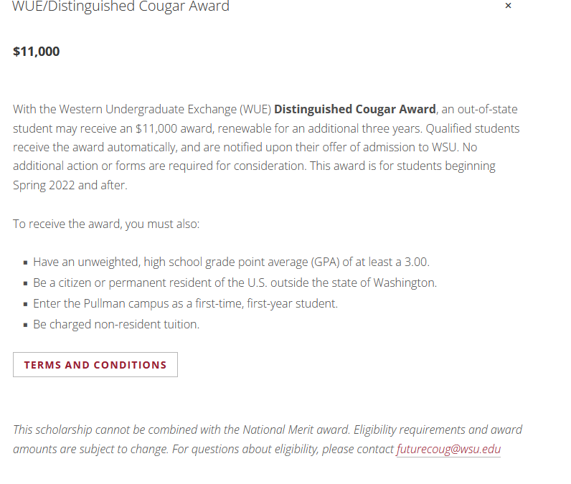Click the WUE/Distinguished Cougar Award heading
Image resolution: width=571 pixels, height=484 pixels.
[x=121, y=6]
